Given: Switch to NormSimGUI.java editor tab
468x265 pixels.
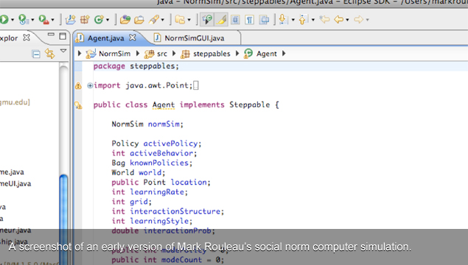Looking at the screenshot, I should 195,38.
